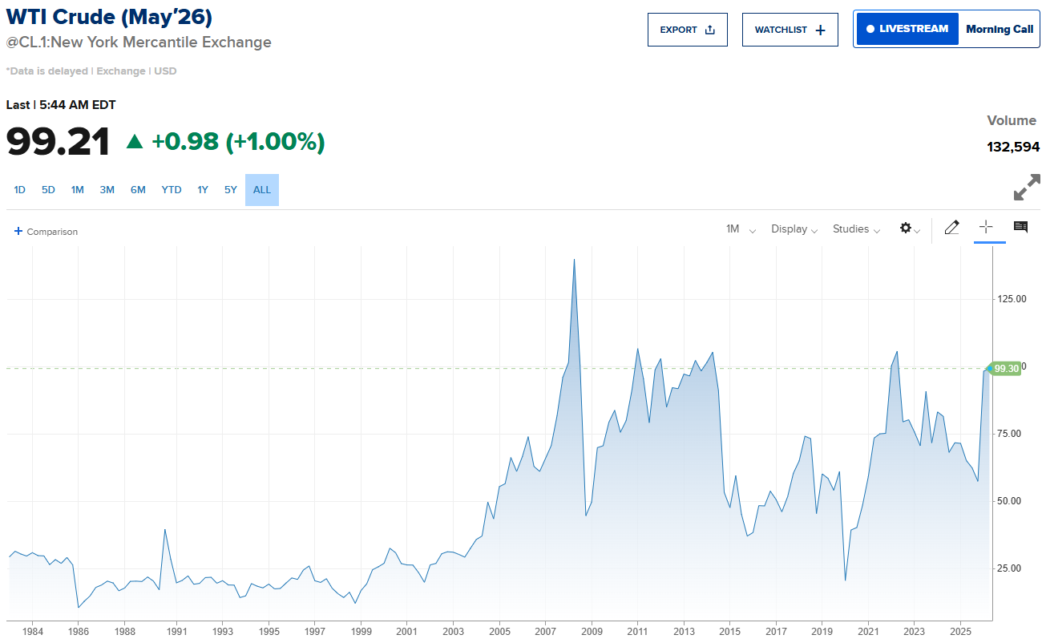Screen dimensions: 1042x643
Task: Click the green 99.30 price marker
Action: (1005, 369)
